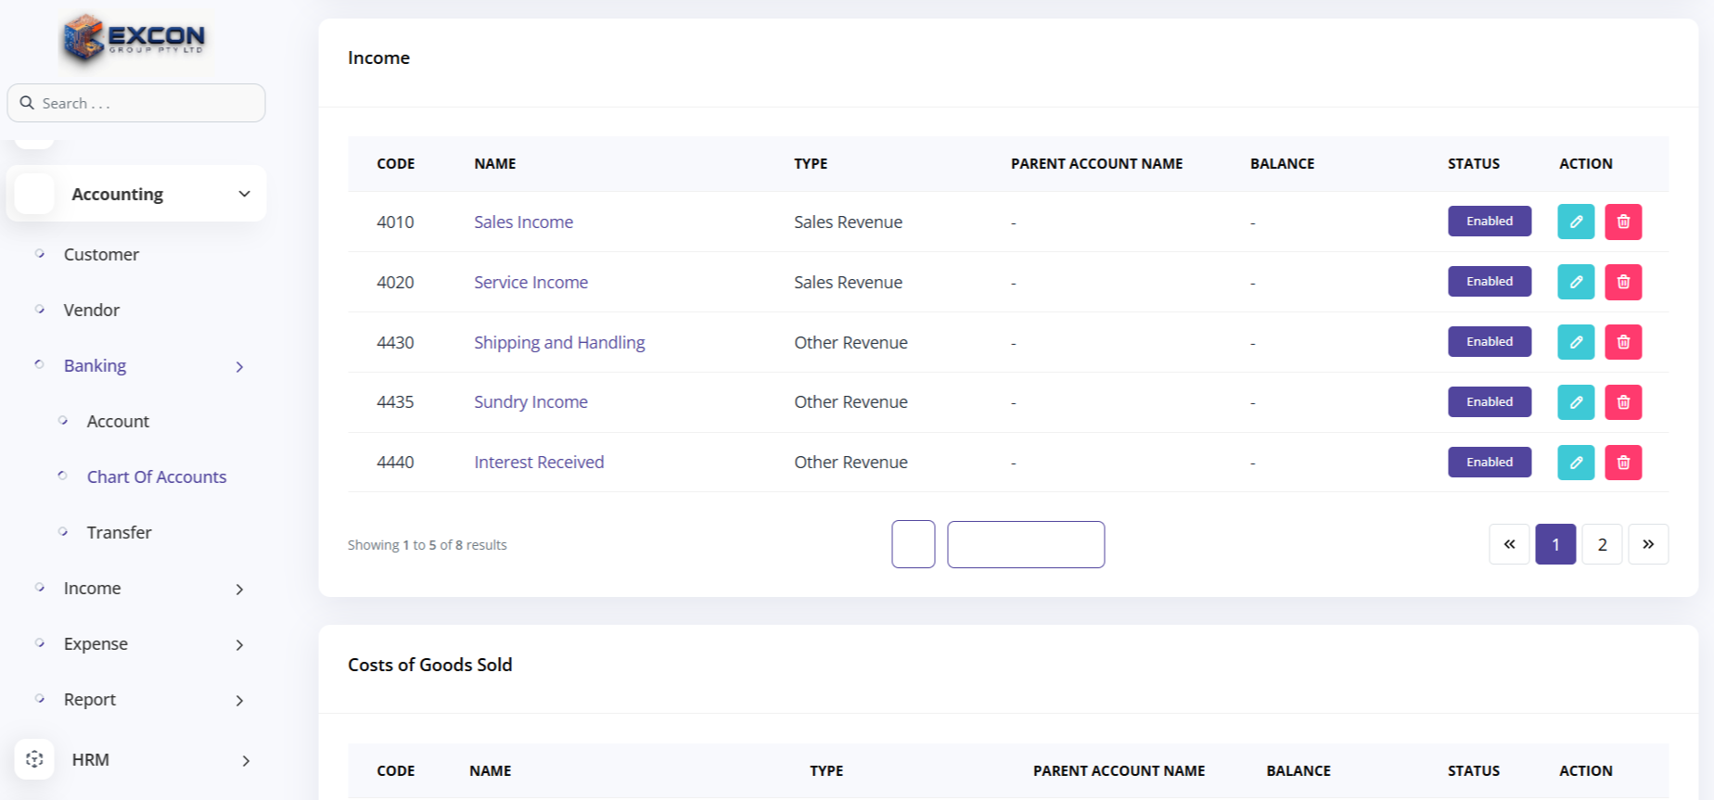The height and width of the screenshot is (800, 1714).
Task: Edit the Sundry Income account
Action: point(1575,402)
